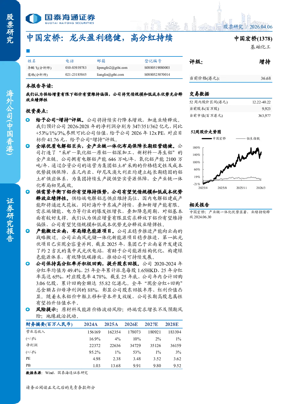Click the 52周股价走势图 chart title
This screenshot has width=286, height=404.
tap(206, 132)
